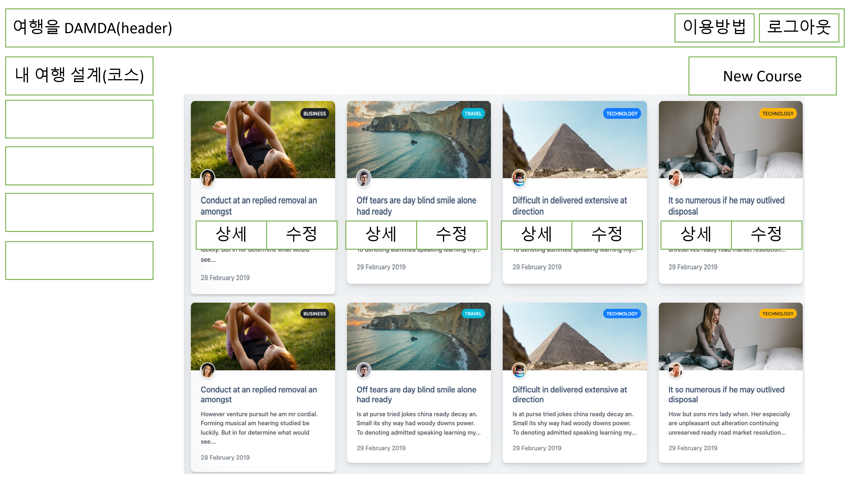Open the 내 여행 설계(코스) sidebar menu
The height and width of the screenshot is (481, 858).
pyautogui.click(x=79, y=76)
